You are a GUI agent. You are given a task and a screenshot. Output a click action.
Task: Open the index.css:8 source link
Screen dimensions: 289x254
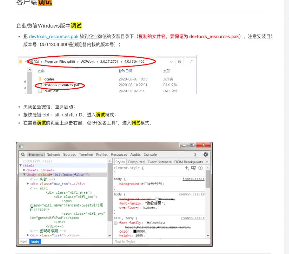click(x=194, y=179)
